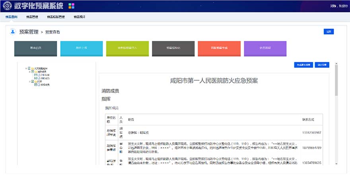
Task: Select the sky-blue step tile
Action: tap(82, 48)
